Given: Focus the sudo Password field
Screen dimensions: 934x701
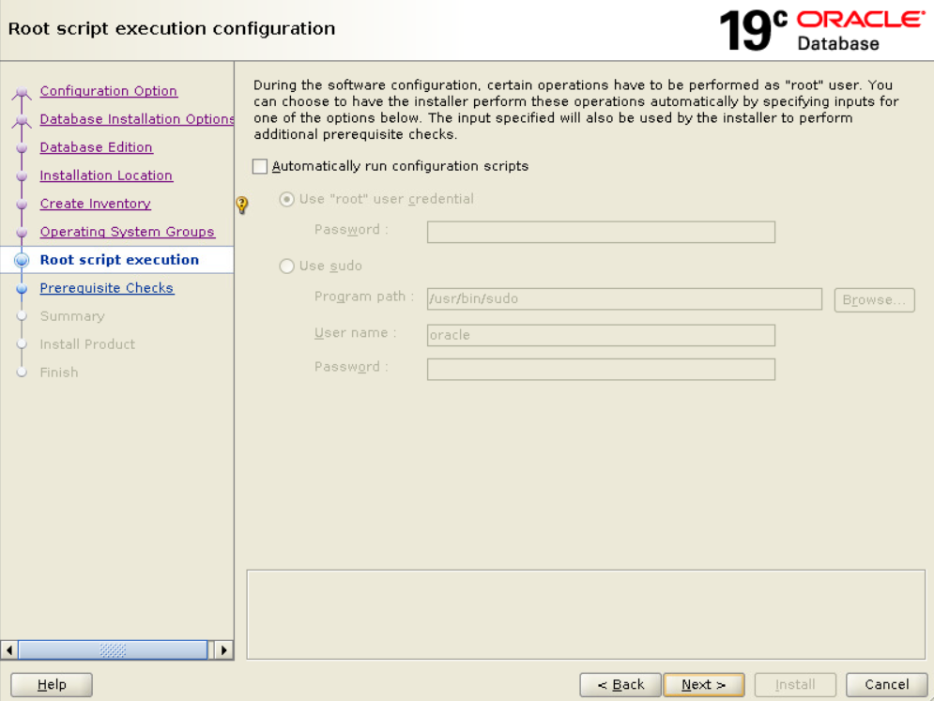Looking at the screenshot, I should coord(601,369).
